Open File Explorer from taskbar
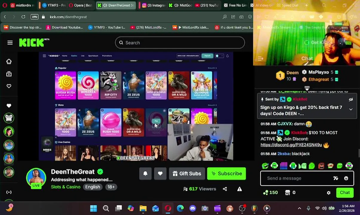Screen dimensions: 360x215 click(143, 208)
